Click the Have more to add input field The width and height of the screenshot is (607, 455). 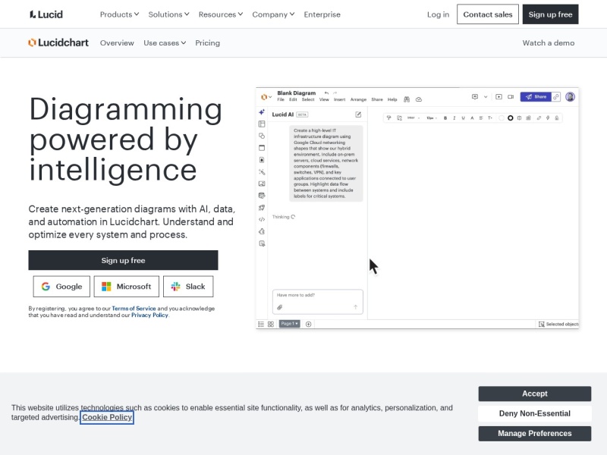pos(317,301)
